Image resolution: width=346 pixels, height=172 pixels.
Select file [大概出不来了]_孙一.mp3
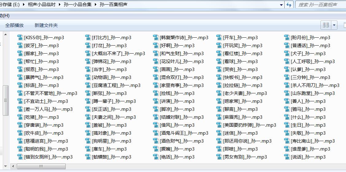115,54
